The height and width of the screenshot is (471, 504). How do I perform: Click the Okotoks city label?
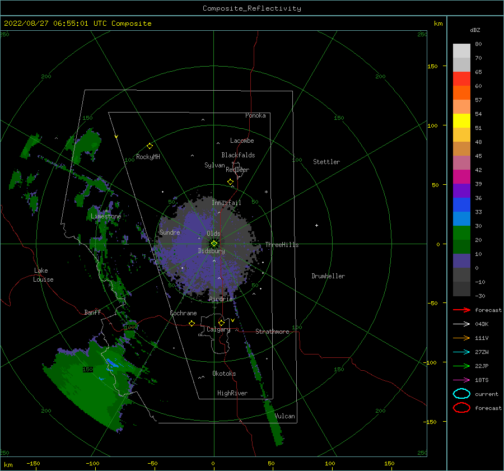click(224, 374)
